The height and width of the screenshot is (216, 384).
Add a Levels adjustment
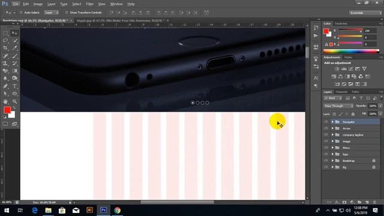344,69
